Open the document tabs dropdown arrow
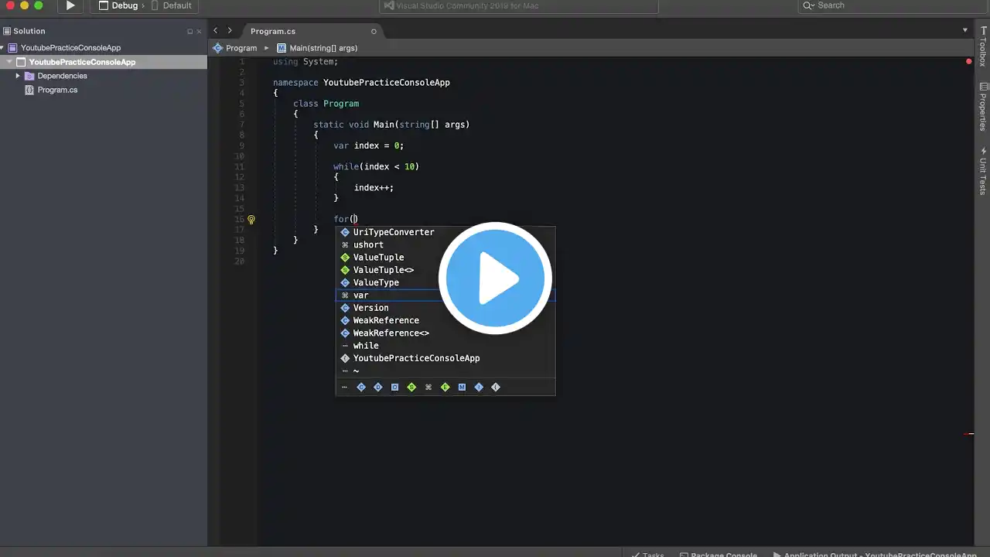Screen dimensions: 990x557 pos(964,31)
